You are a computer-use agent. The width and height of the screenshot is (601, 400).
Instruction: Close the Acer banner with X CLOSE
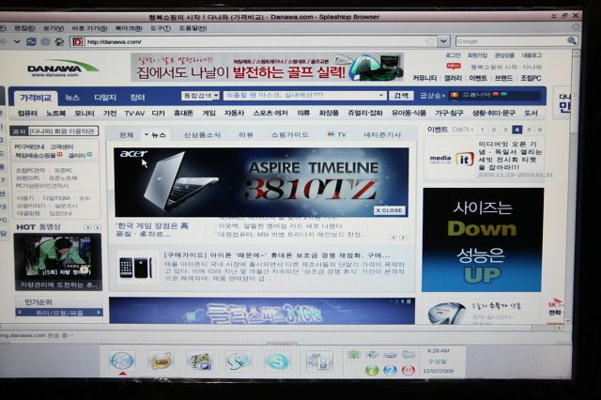(x=390, y=210)
